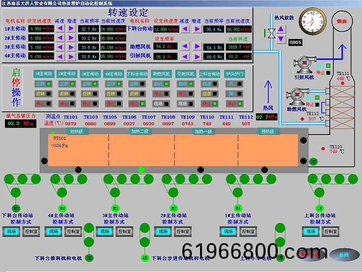Raise the 4#主传动 line speed with its right arrow
Image resolution: width=362 pixels, height=272 pixels.
(71, 56)
